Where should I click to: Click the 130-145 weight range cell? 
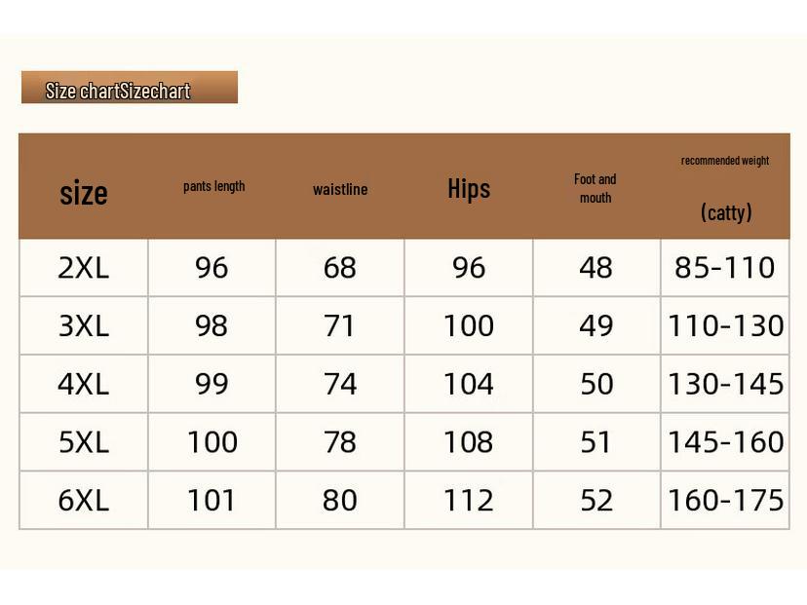click(725, 384)
